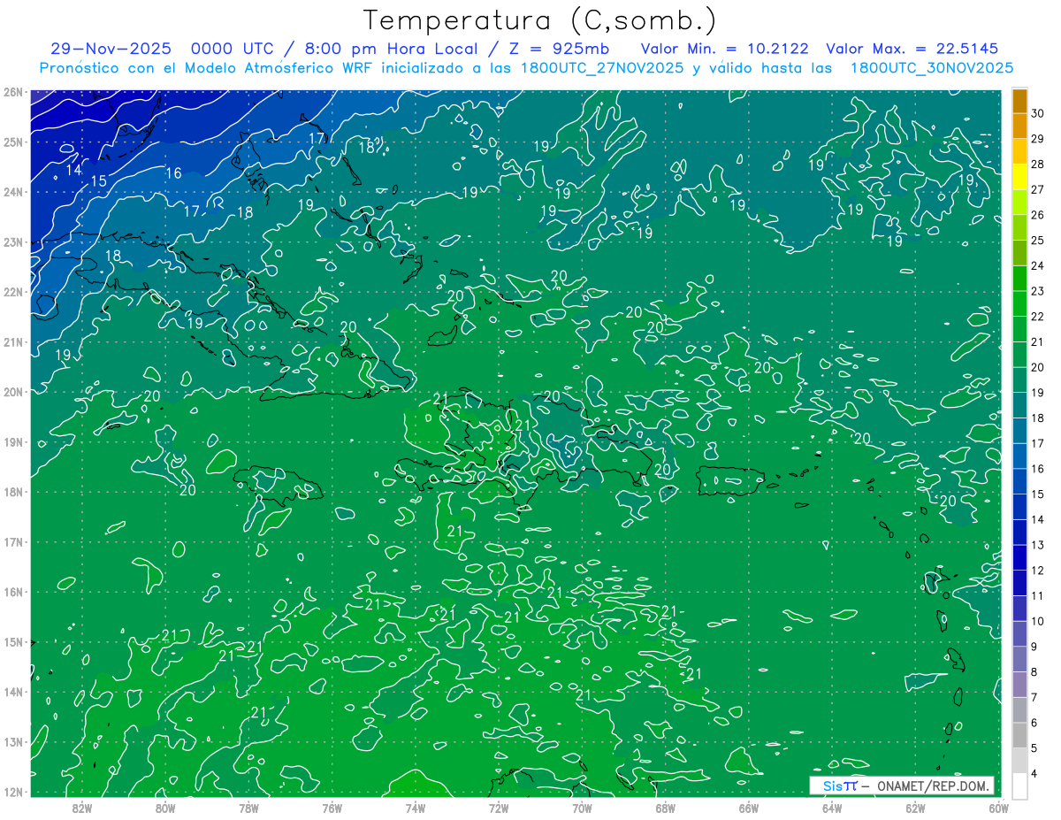Click the gray swatch between 5 and 6
Screen dimensions: 1061x820
tap(1019, 735)
